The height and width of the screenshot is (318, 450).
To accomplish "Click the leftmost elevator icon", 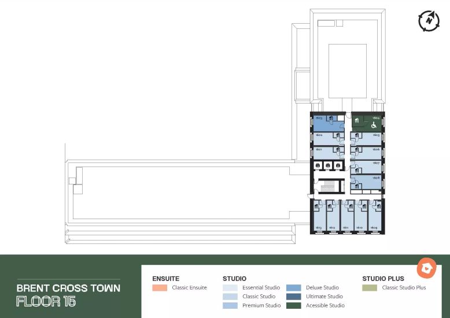I will [318, 166].
